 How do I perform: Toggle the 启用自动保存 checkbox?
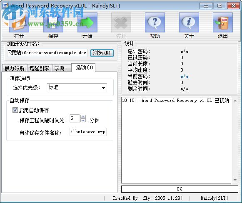(15, 110)
